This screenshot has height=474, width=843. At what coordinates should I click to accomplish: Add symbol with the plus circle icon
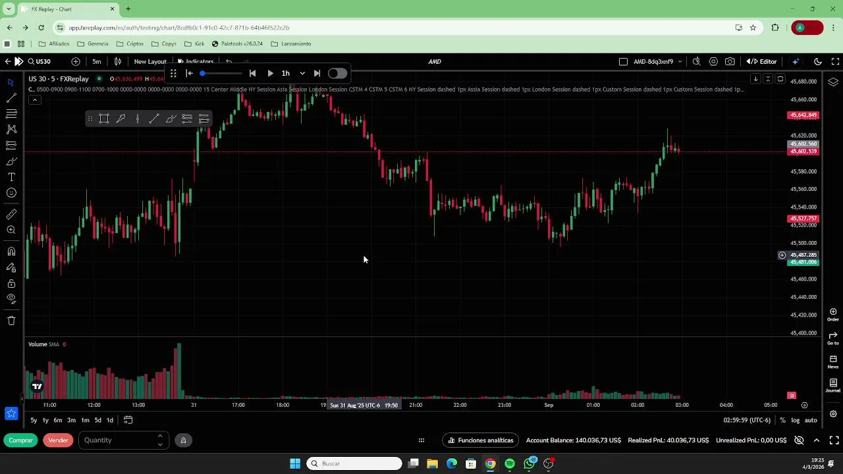pyautogui.click(x=76, y=61)
